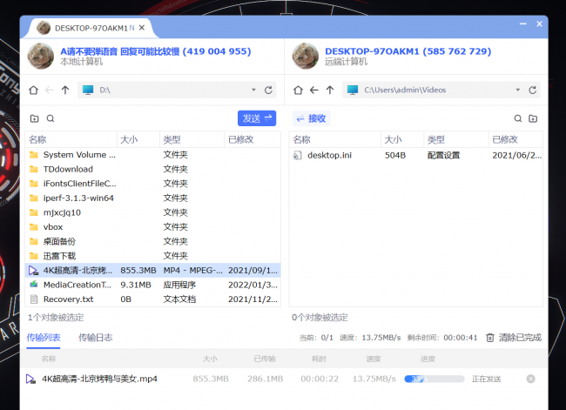This screenshot has height=410, width=566.
Task: Click monitor icon in local path bar
Action: [88, 90]
